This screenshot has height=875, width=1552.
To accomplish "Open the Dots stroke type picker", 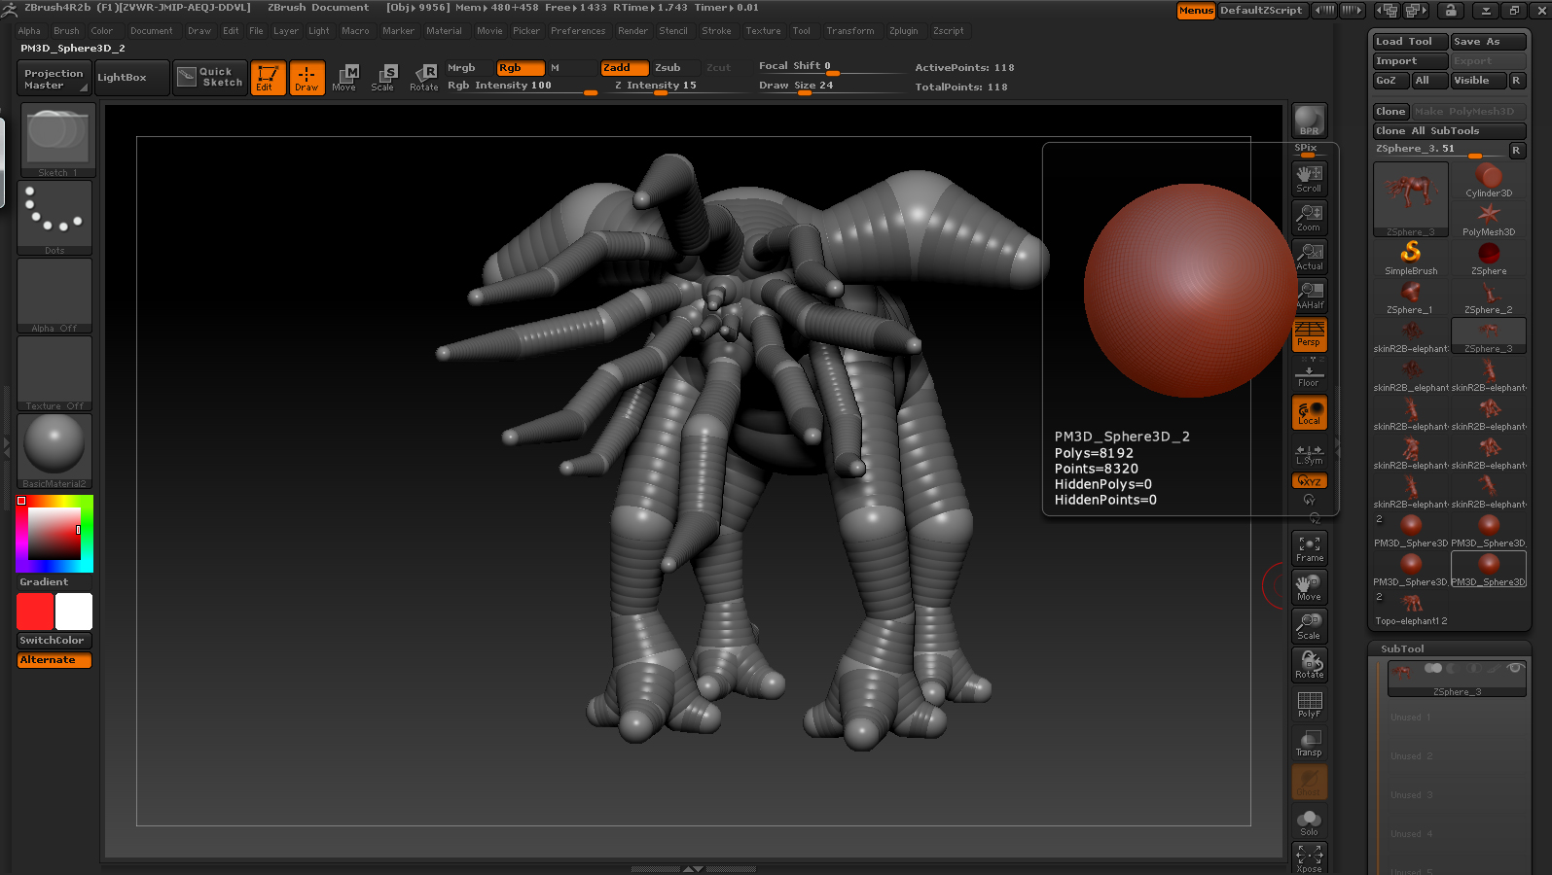I will 54,218.
